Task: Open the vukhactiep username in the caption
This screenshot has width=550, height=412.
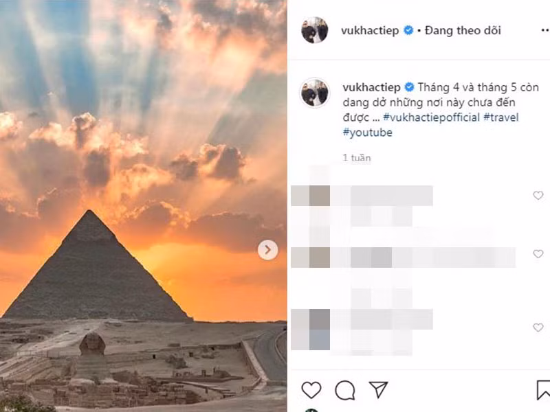Action: (371, 88)
